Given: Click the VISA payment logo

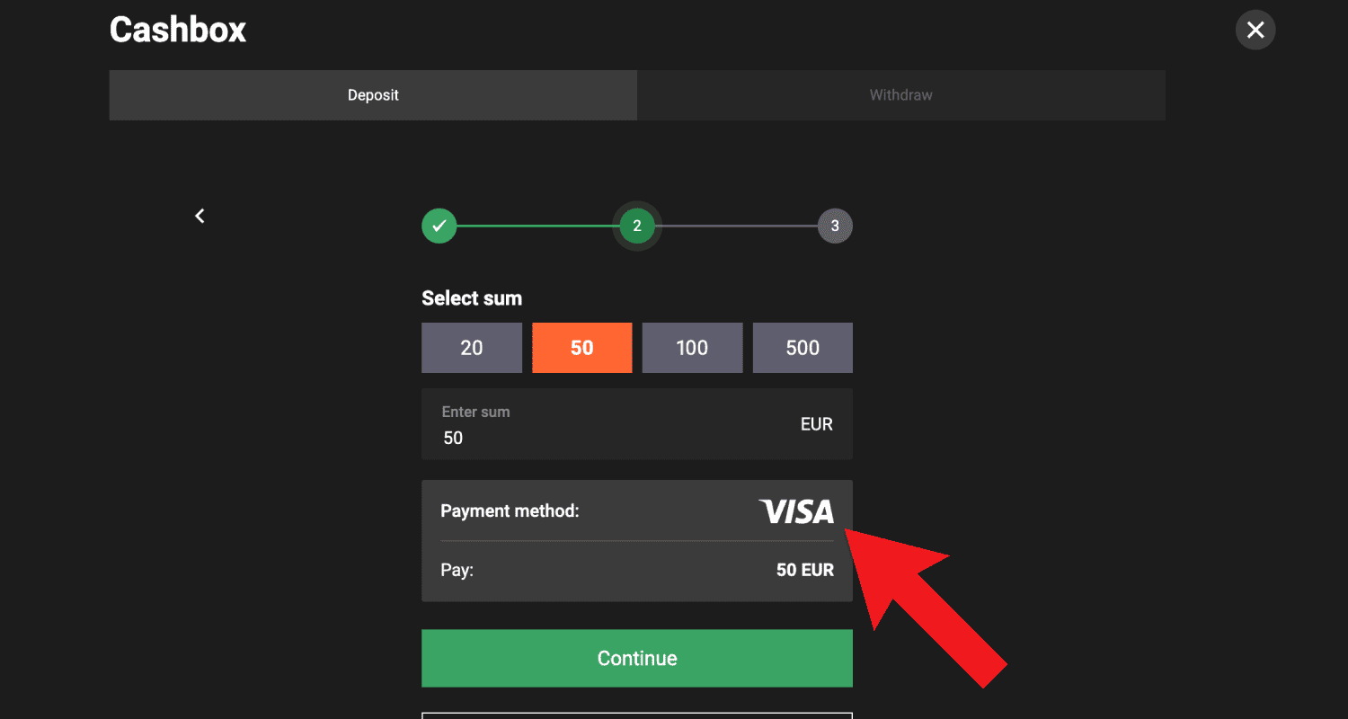Looking at the screenshot, I should coord(796,511).
